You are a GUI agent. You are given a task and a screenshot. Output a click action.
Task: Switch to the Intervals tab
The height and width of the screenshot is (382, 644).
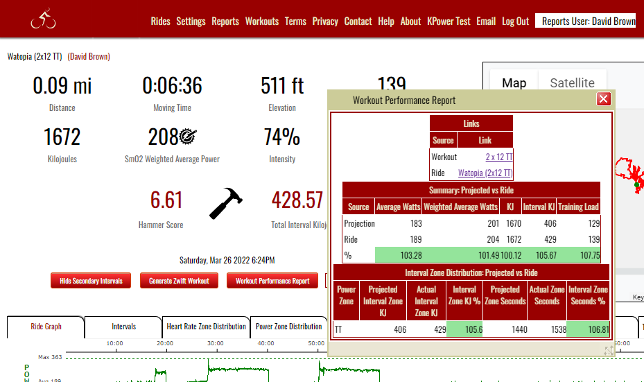point(123,327)
